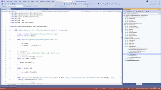This screenshot has height=90, width=161.
Task: Break All with the pause debugging icon
Action: pyautogui.click(x=71, y=4)
